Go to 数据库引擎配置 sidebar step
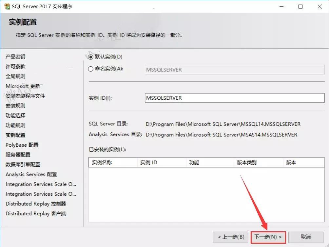Screen dimensions: 329x247 point(23,165)
